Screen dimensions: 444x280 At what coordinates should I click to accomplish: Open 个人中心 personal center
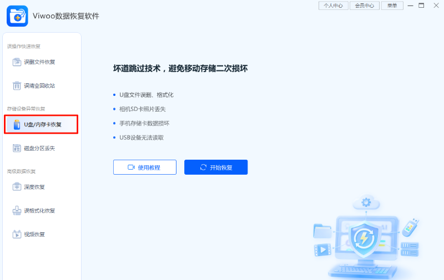(x=334, y=6)
